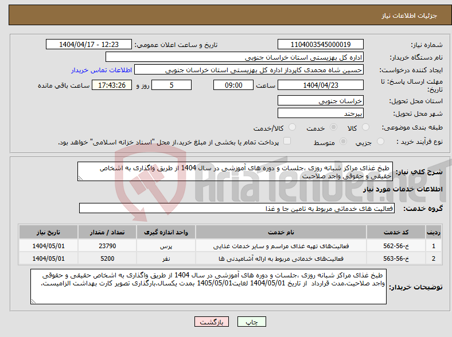Viewport: 452px width, 337px height.
Task: Click the province field خراسان جنوبی
Action: point(320,100)
